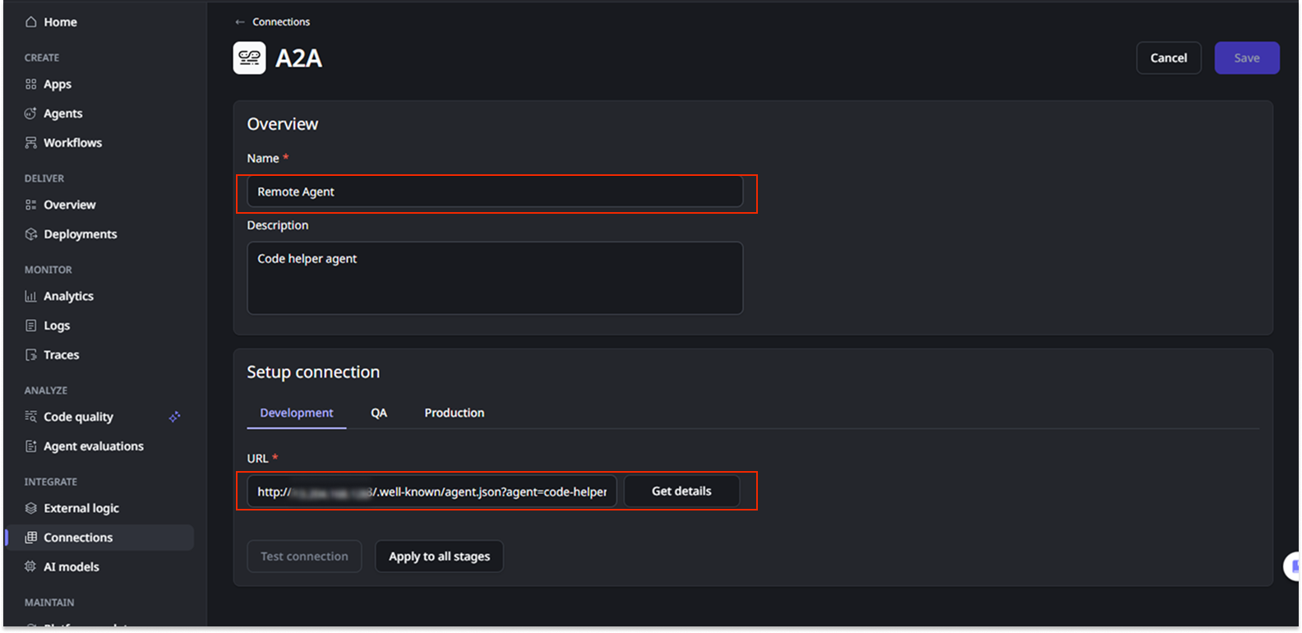Open Traces in the sidebar

[x=62, y=355]
